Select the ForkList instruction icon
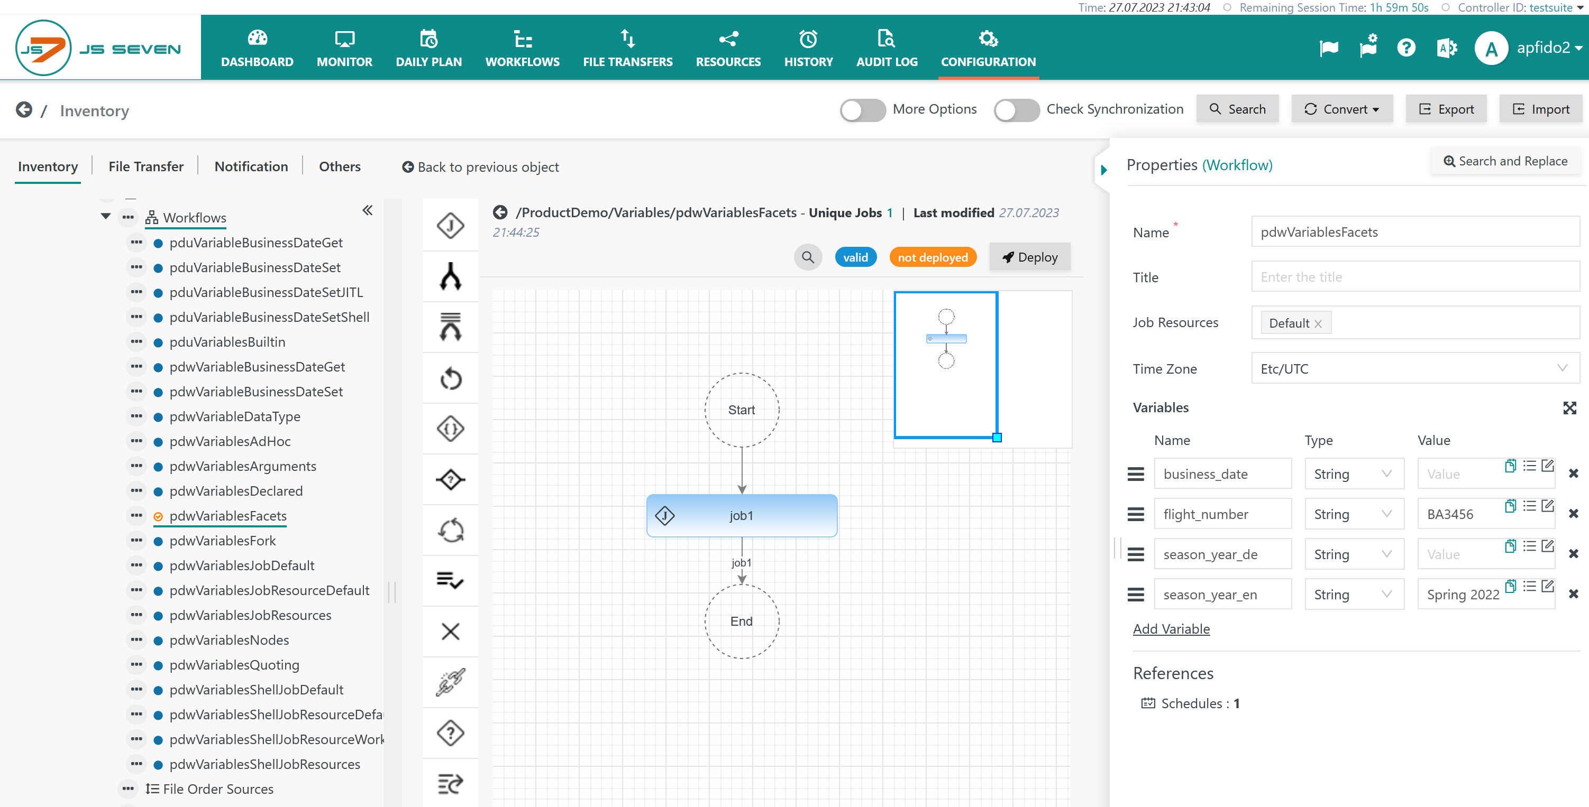Image resolution: width=1589 pixels, height=807 pixels. point(450,327)
